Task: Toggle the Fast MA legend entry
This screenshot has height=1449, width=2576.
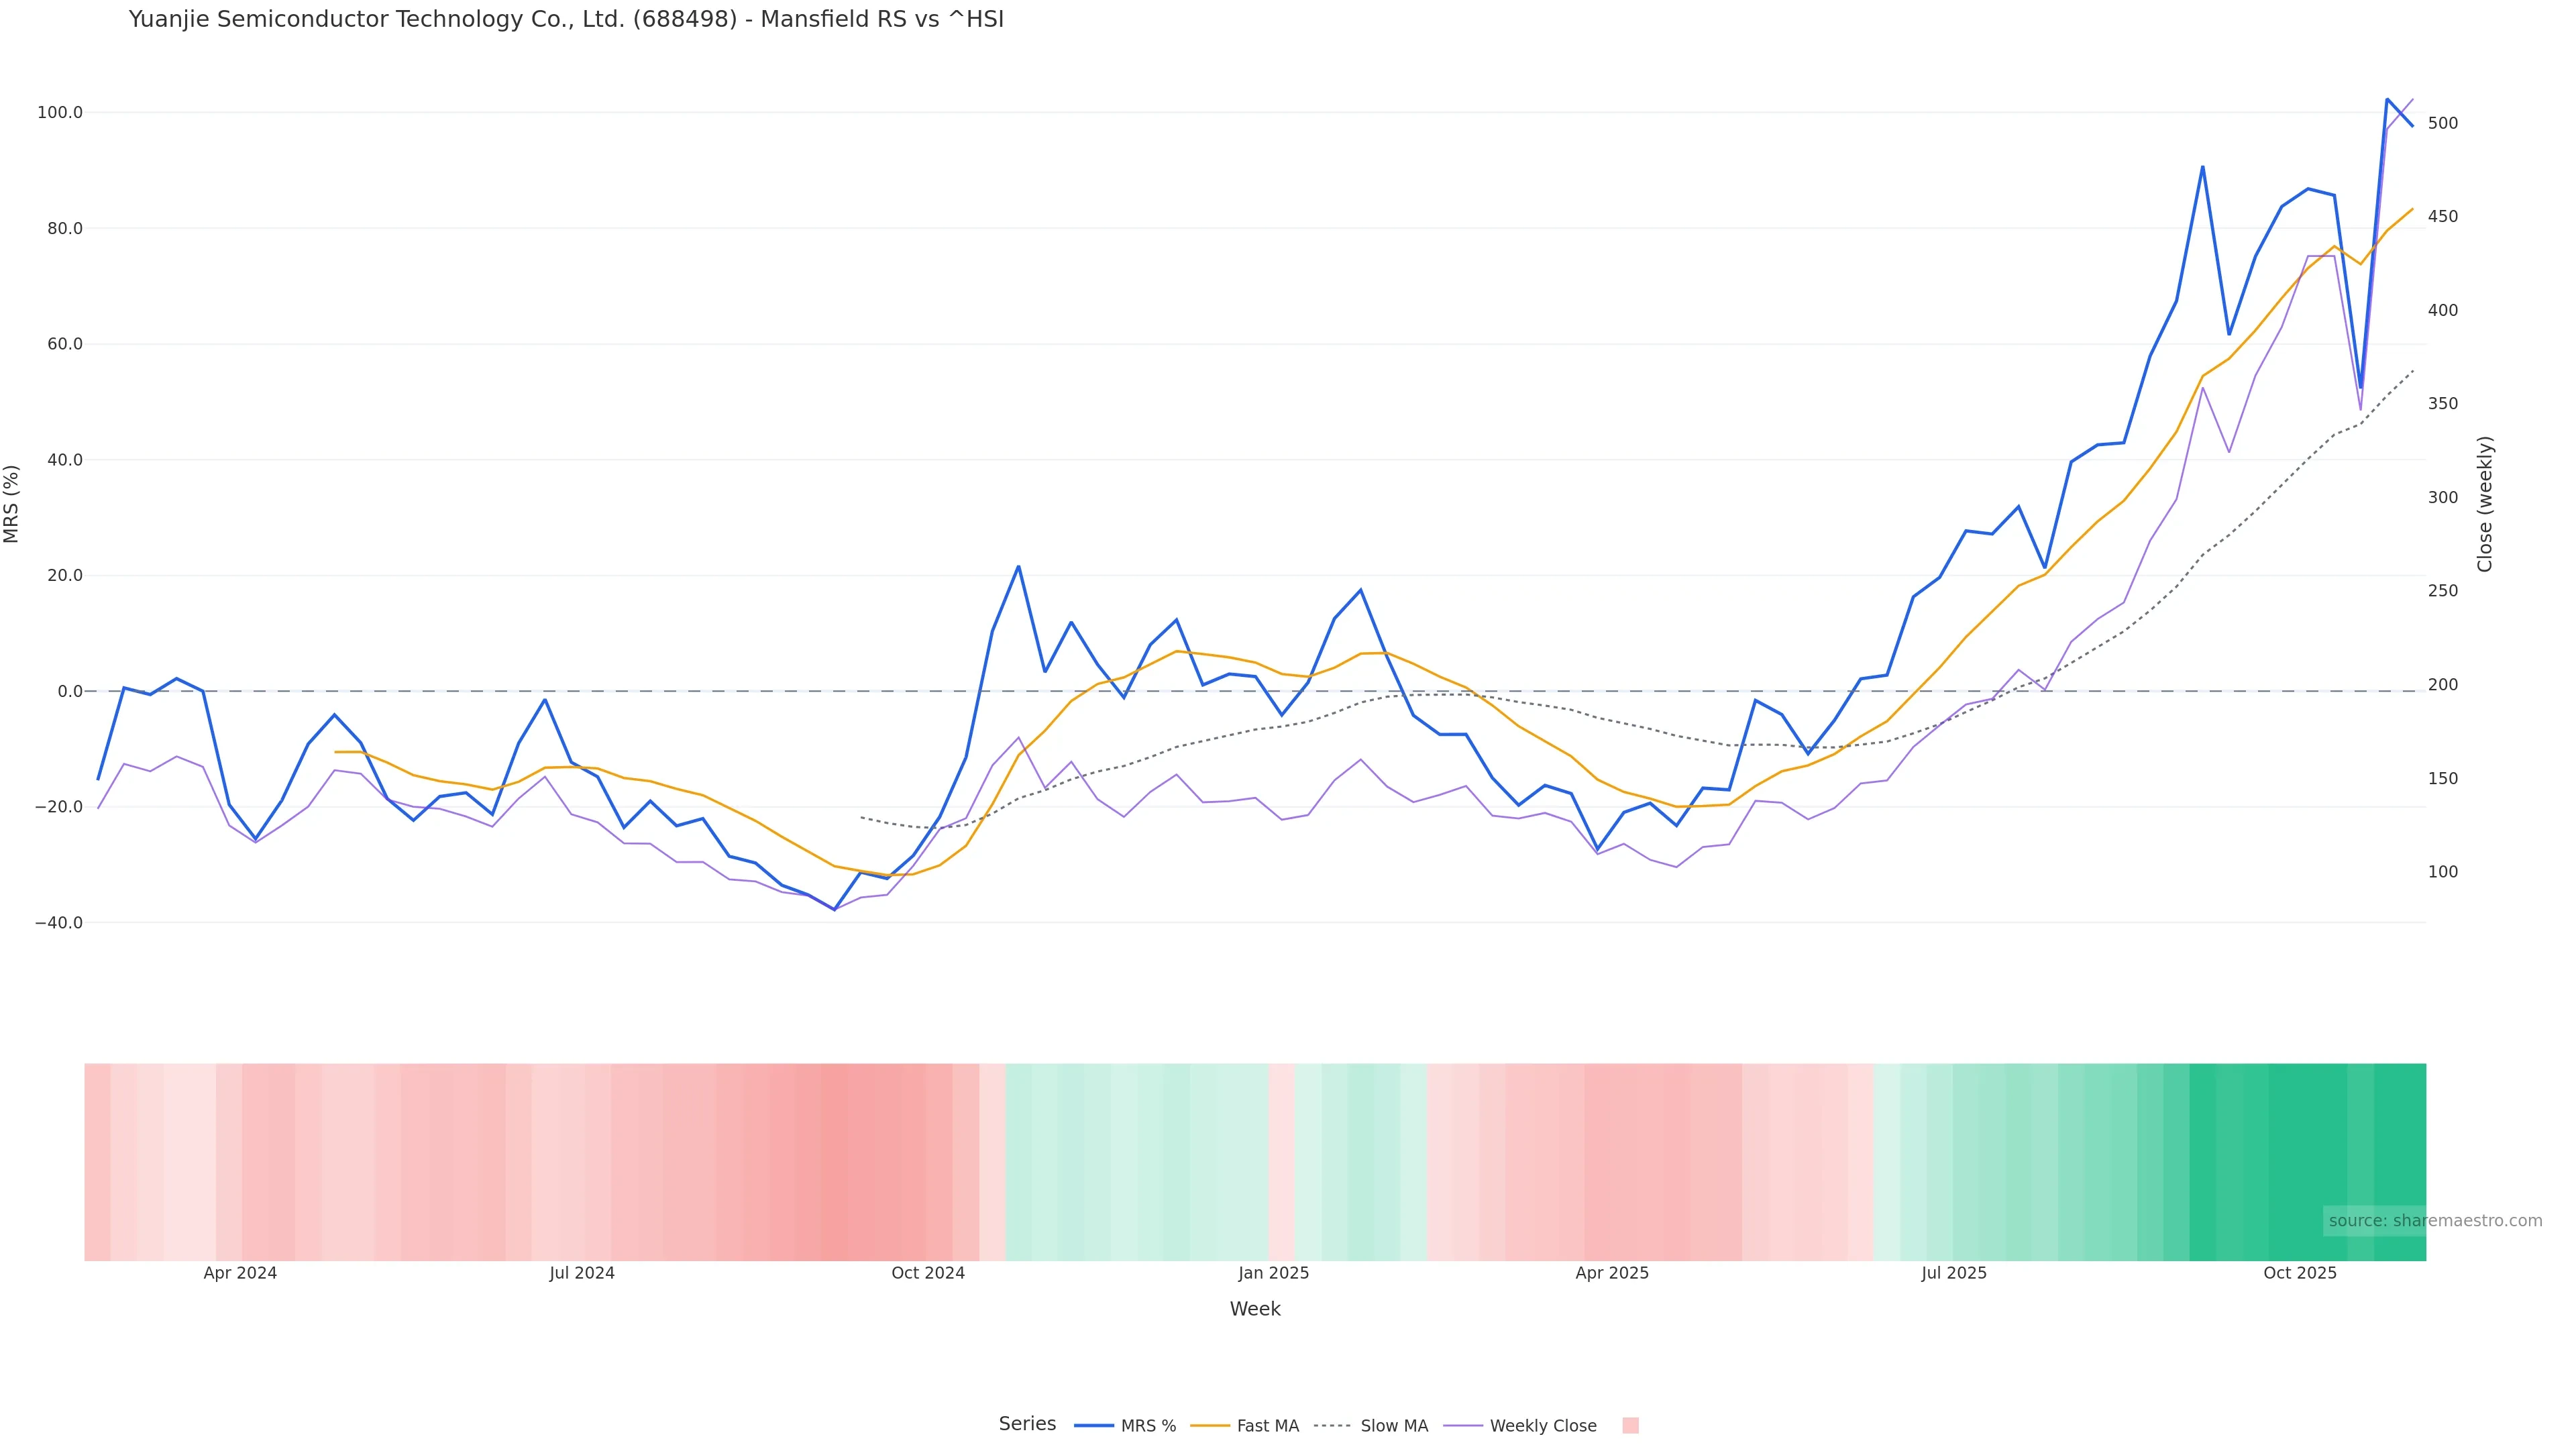Action: coord(1245,1426)
